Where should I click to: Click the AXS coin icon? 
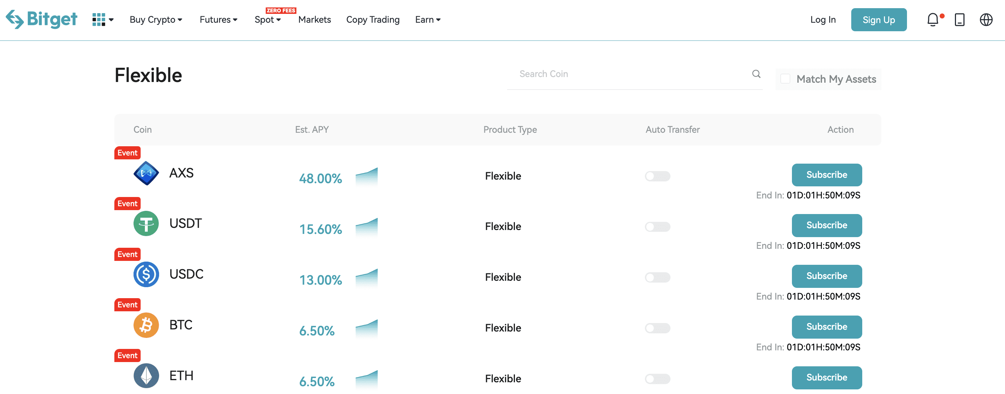146,173
